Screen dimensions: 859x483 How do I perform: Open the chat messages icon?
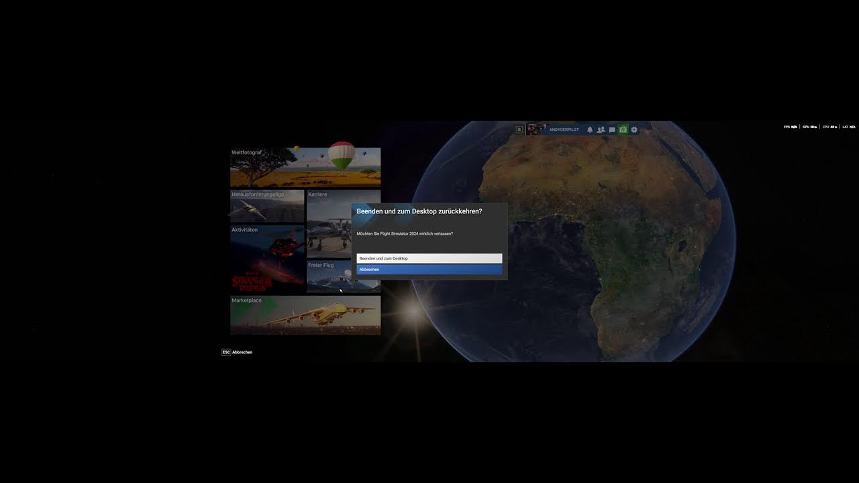[x=612, y=129]
